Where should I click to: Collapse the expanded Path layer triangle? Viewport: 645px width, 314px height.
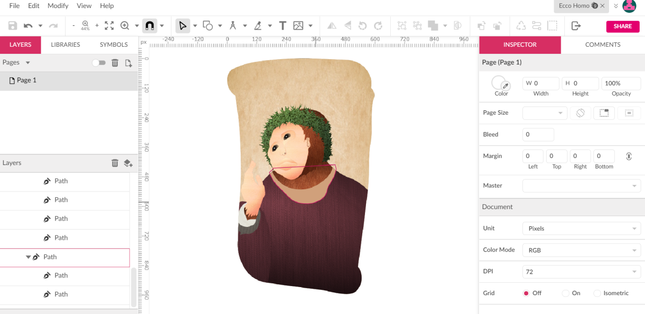click(28, 257)
